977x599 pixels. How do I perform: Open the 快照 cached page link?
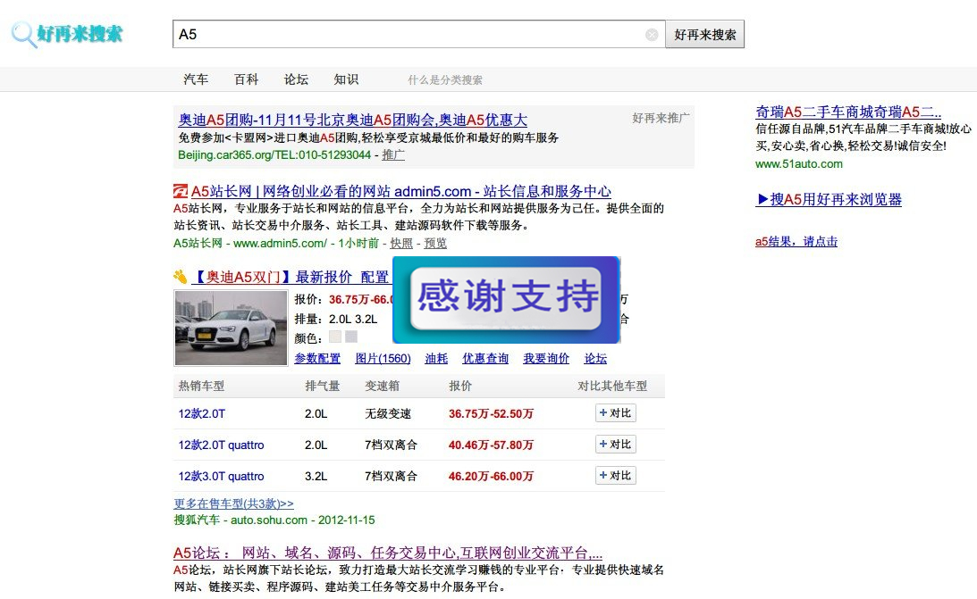click(x=401, y=243)
